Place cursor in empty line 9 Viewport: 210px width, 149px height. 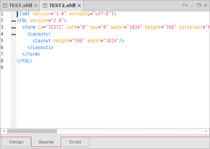[113, 68]
